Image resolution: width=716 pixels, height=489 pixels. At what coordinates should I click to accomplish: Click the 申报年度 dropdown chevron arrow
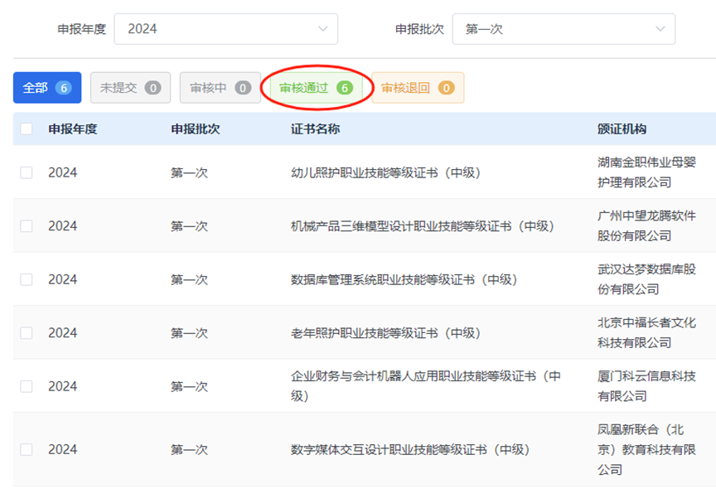point(322,29)
